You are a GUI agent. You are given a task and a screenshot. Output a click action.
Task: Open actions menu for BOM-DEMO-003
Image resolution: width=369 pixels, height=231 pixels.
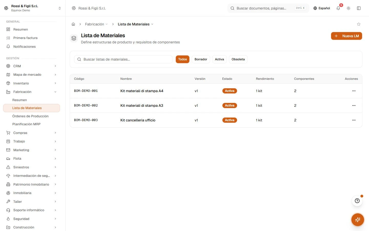(354, 120)
